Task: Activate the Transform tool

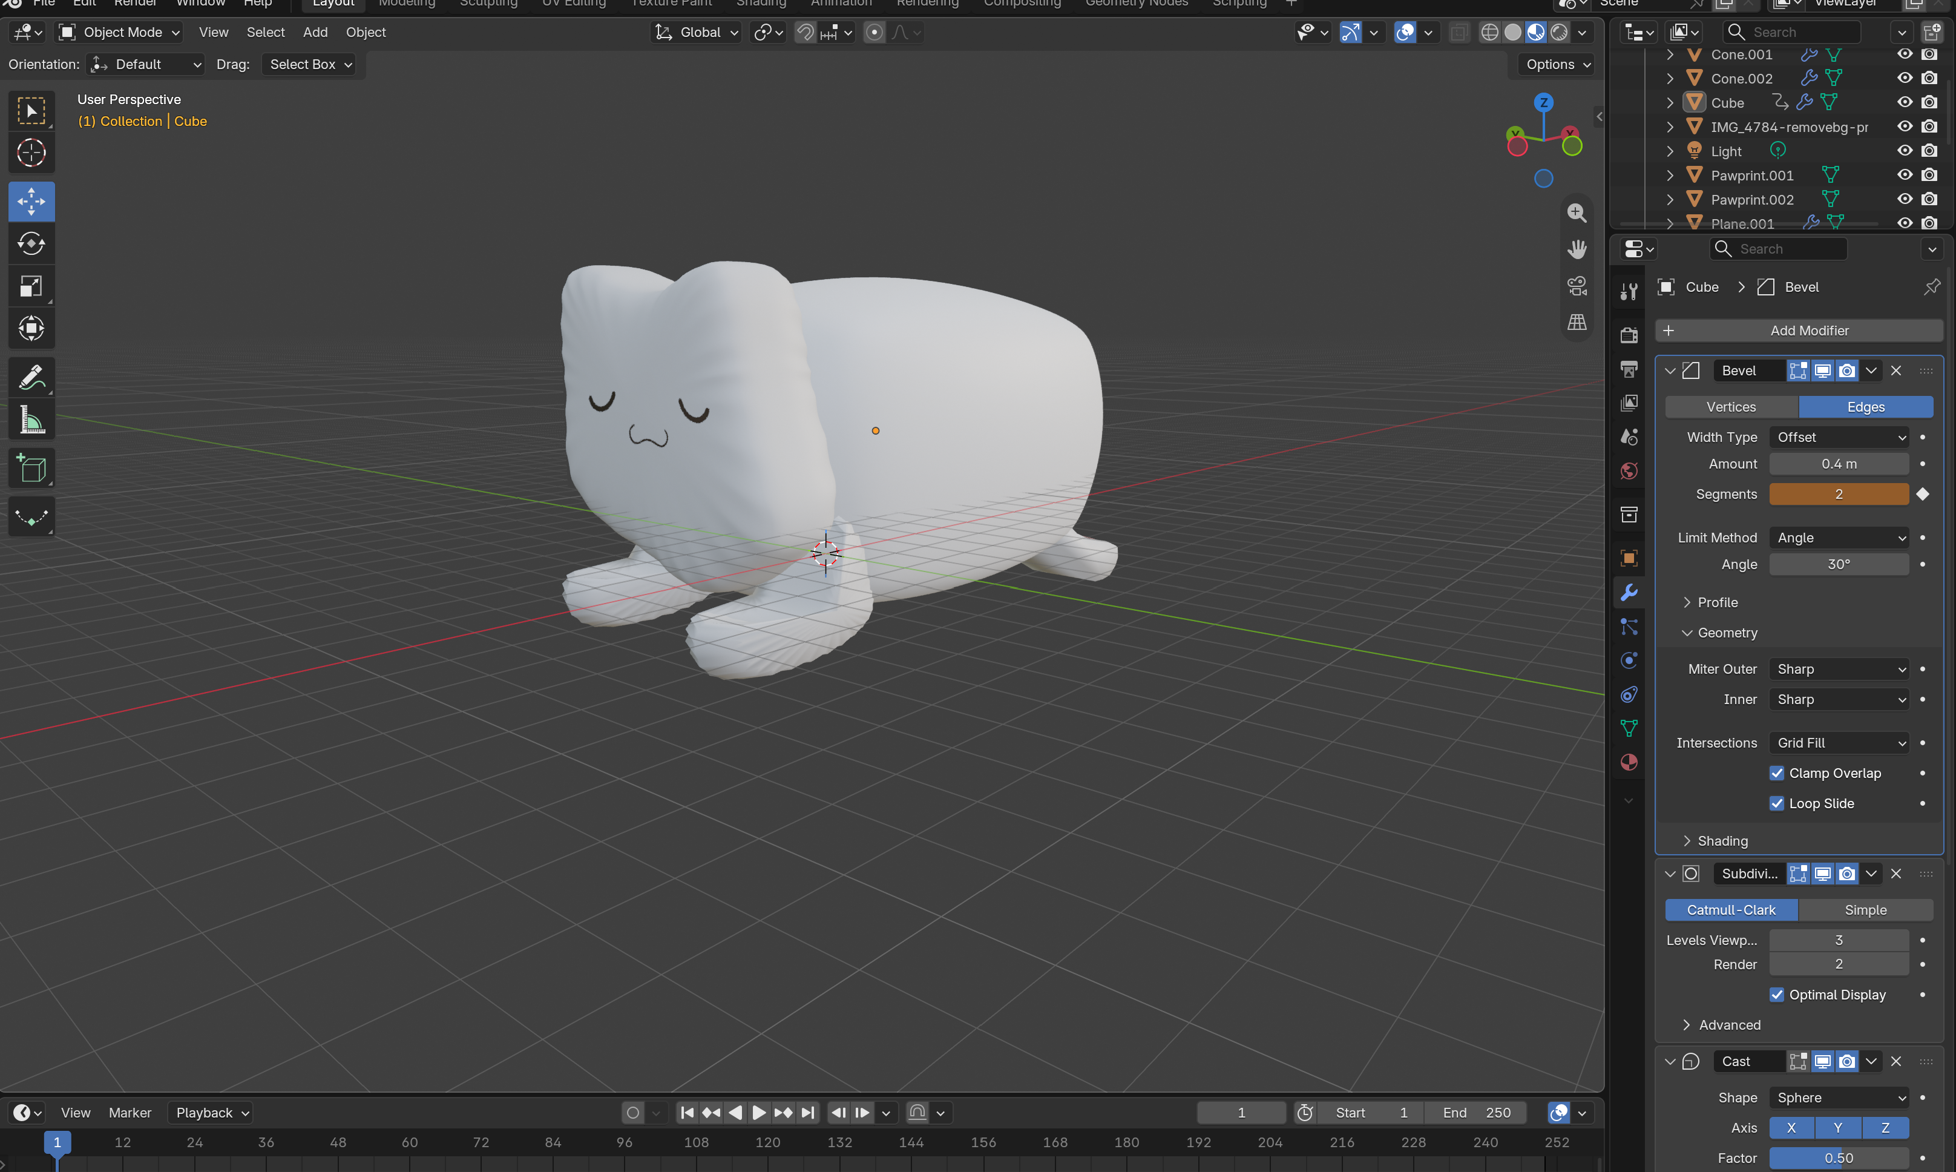Action: tap(31, 328)
